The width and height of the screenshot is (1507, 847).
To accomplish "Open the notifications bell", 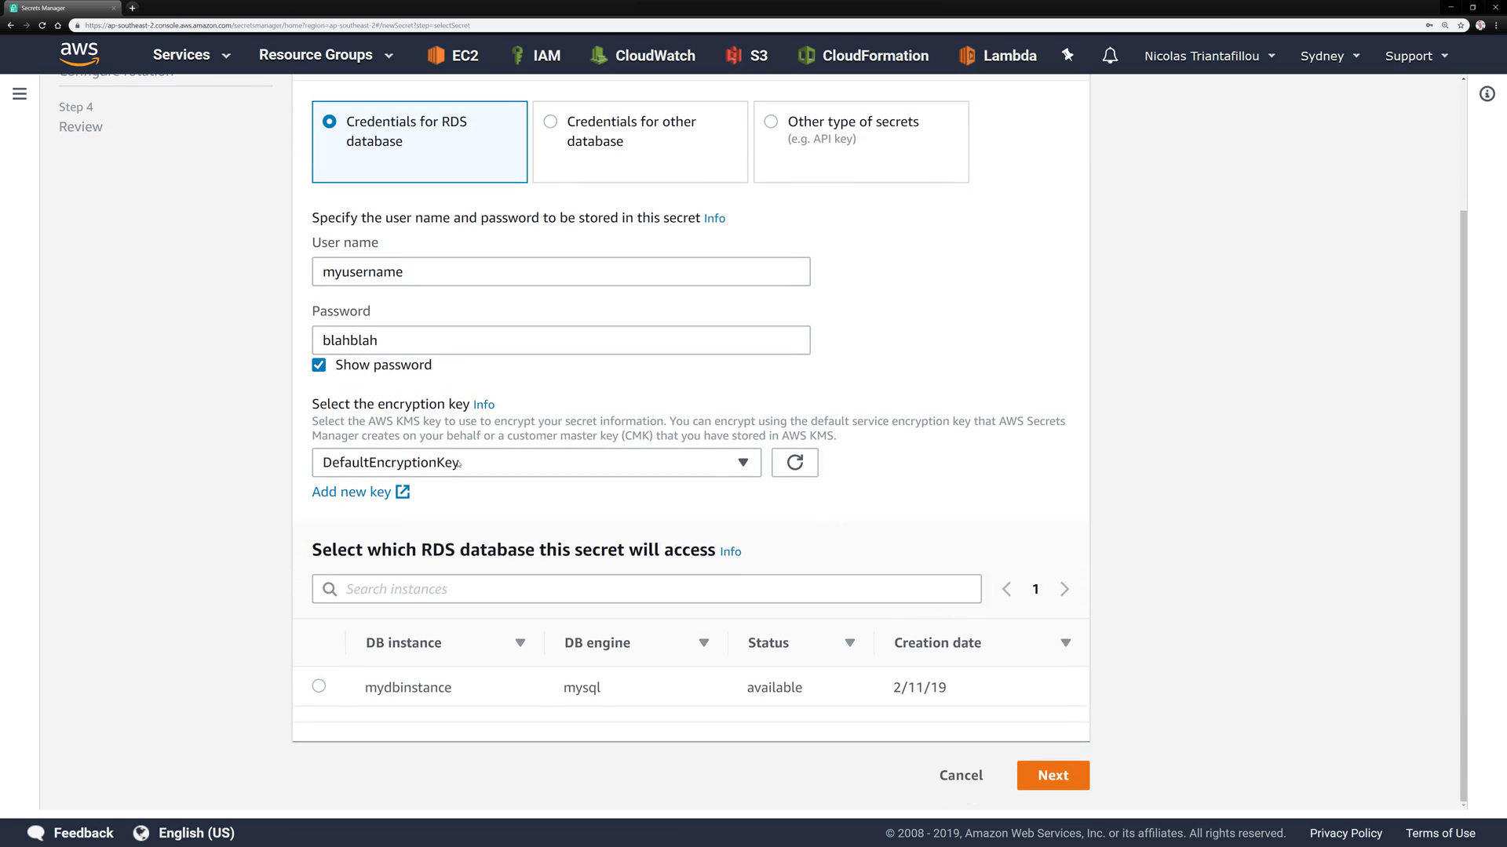I will tap(1110, 56).
